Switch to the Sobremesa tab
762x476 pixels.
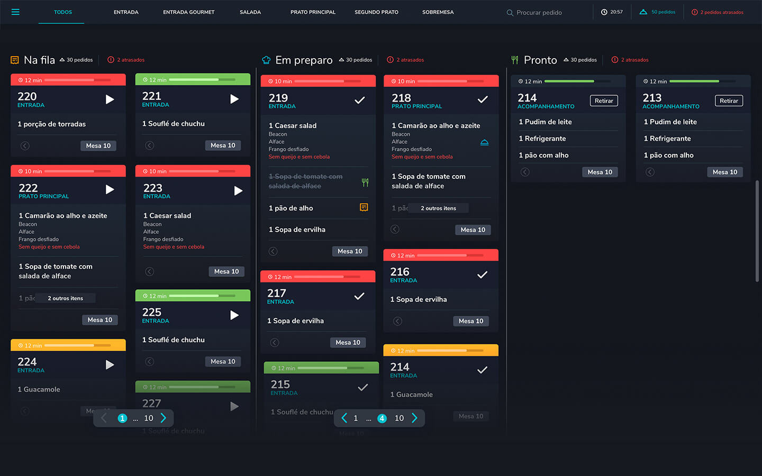click(x=438, y=12)
